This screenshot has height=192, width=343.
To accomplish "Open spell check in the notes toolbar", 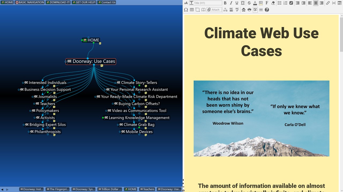I will pos(237,10).
